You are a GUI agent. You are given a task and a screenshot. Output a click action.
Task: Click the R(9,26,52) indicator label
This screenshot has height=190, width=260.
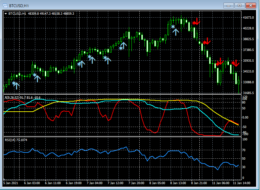pos(23,98)
